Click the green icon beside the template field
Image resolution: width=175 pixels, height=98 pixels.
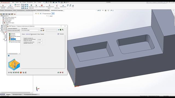click(61, 30)
